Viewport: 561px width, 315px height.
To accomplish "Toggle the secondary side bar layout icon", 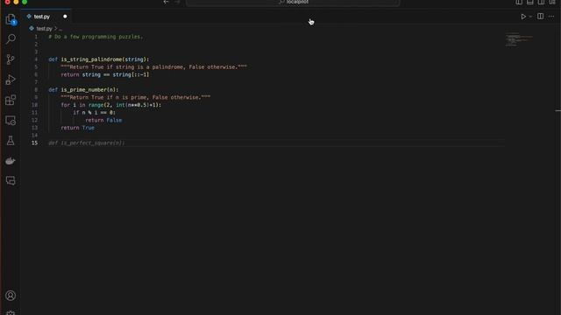I will (541, 2).
